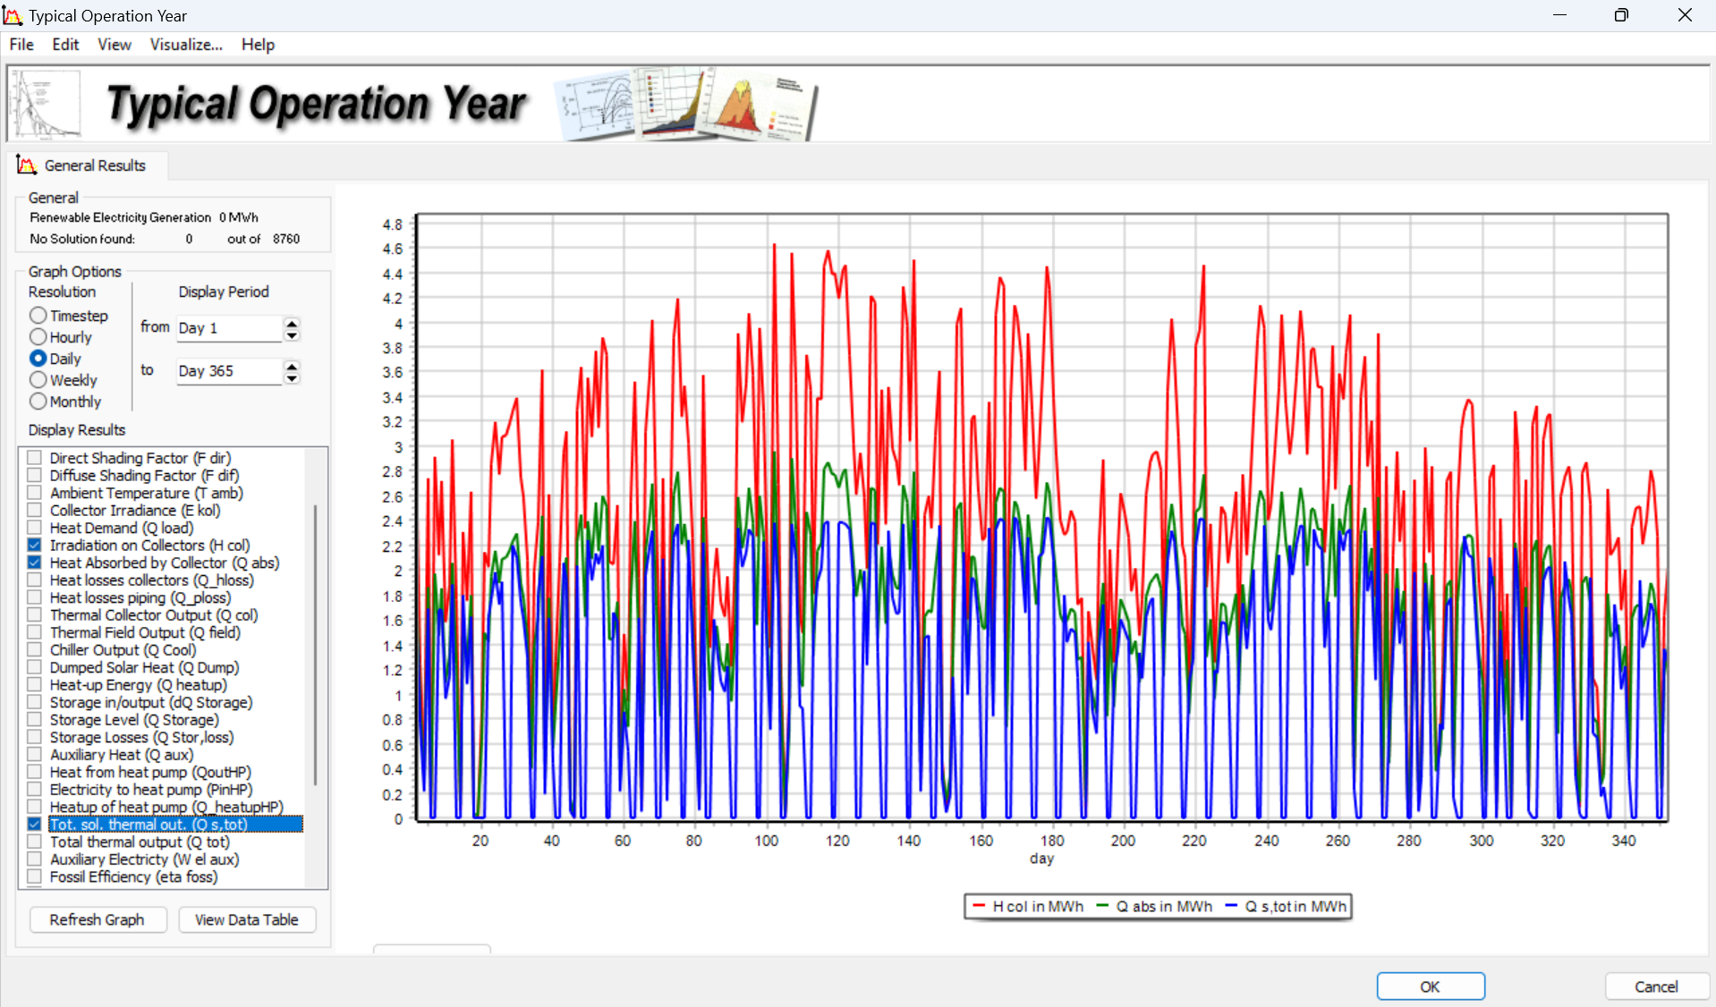The image size is (1716, 1007).
Task: Click the Display Results list scrollbar
Action: 316,644
